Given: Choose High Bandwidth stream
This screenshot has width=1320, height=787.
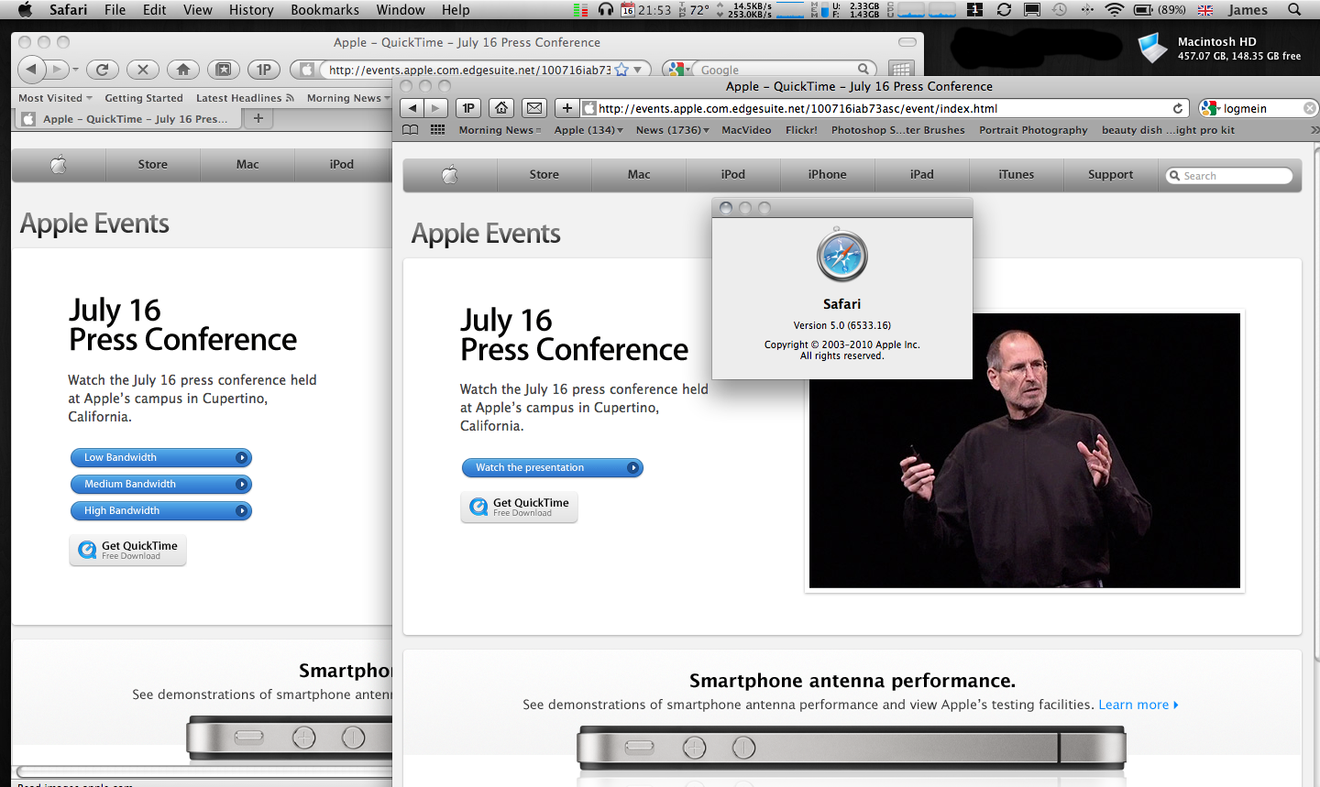Looking at the screenshot, I should point(160,510).
